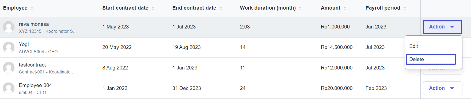
Task: Click Employee 004 avatar picture
Action: point(9,89)
